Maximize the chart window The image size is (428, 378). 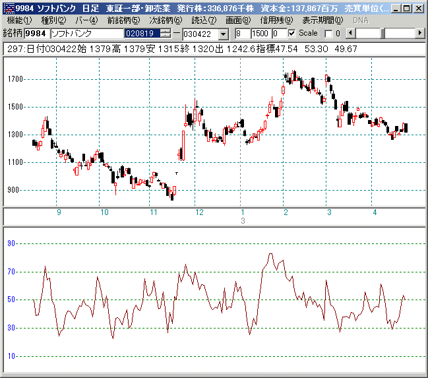[x=406, y=9]
